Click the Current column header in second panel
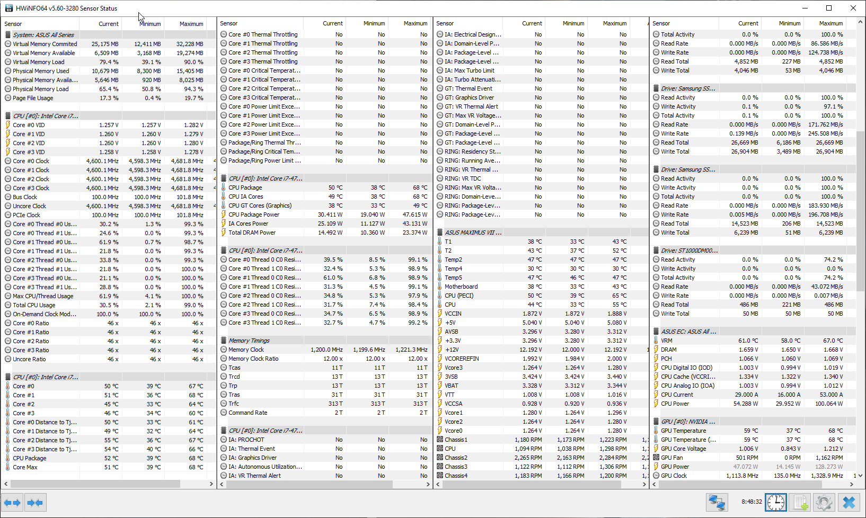The image size is (866, 518). coord(332,23)
